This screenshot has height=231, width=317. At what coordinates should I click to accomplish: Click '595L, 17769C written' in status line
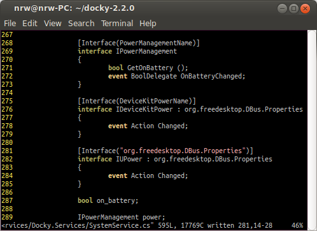click(x=196, y=225)
